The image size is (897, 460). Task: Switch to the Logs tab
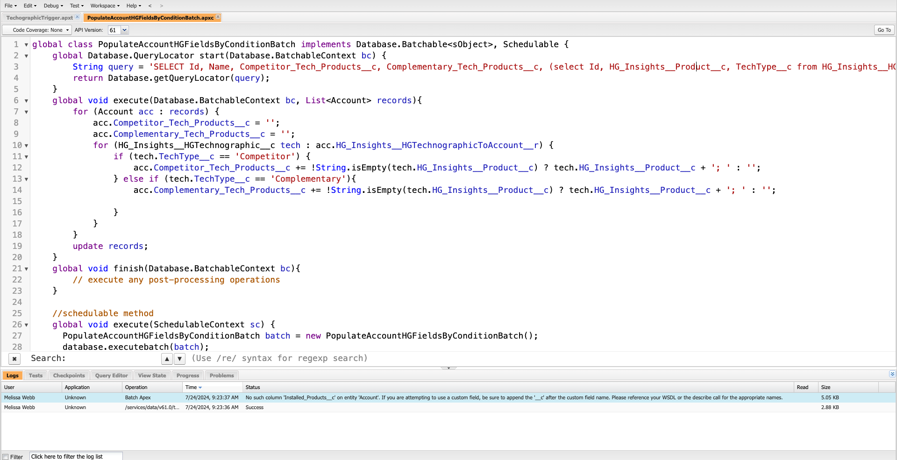pyautogui.click(x=13, y=375)
